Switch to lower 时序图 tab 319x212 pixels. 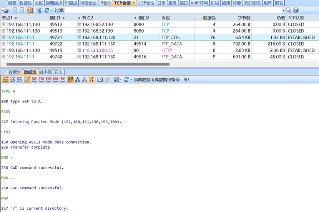[45, 72]
